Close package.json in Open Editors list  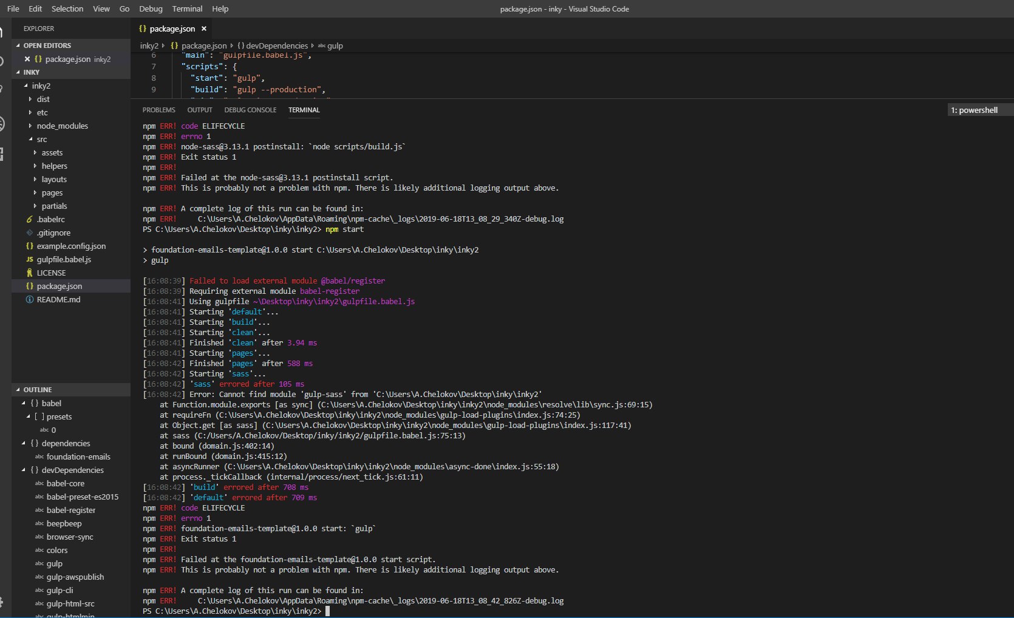(x=27, y=59)
